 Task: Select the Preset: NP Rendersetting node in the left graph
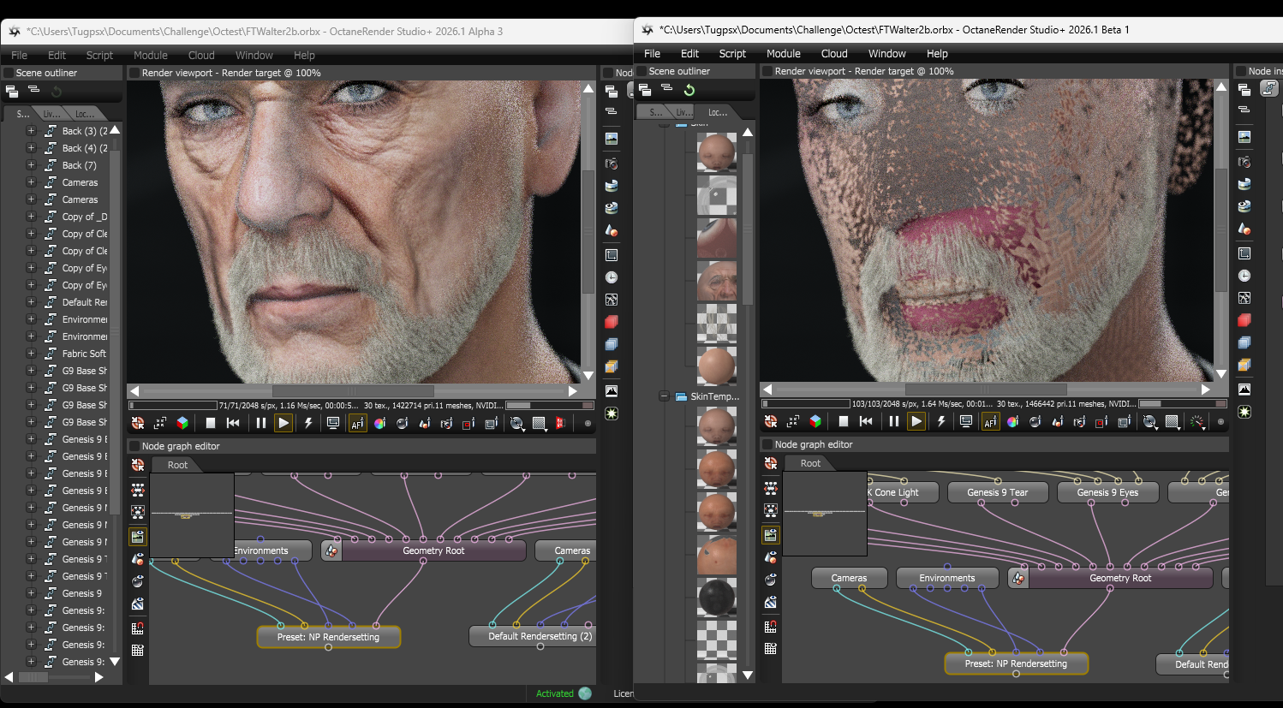pos(328,637)
